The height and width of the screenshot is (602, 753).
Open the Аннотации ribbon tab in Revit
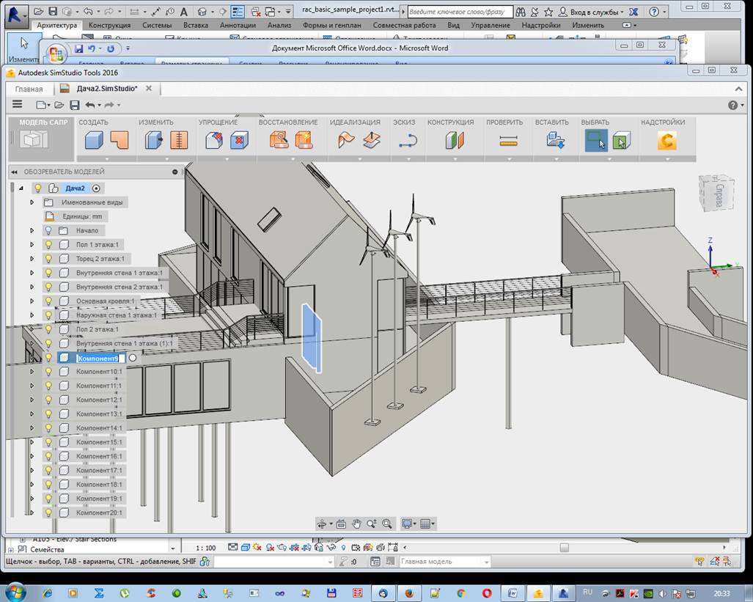(x=238, y=25)
